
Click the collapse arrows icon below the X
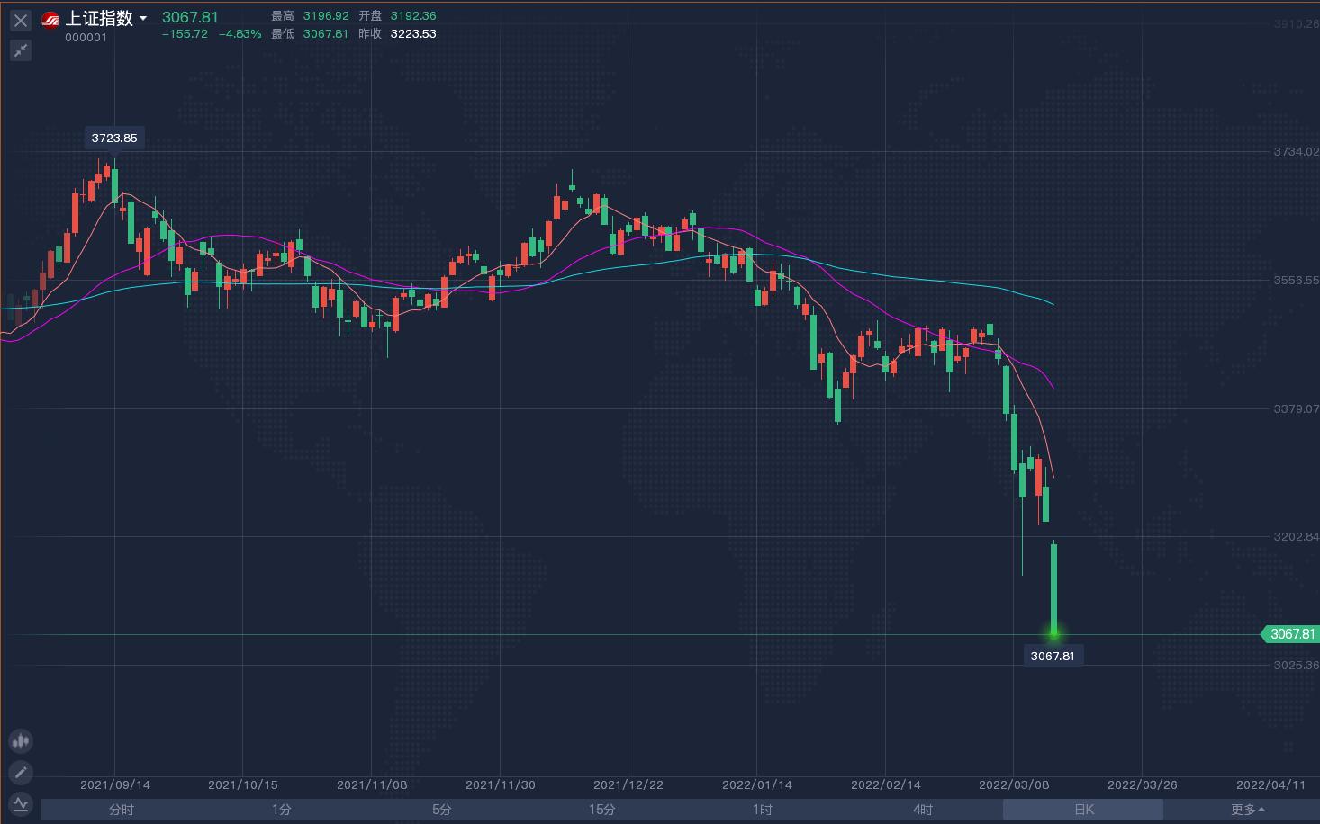click(x=21, y=50)
